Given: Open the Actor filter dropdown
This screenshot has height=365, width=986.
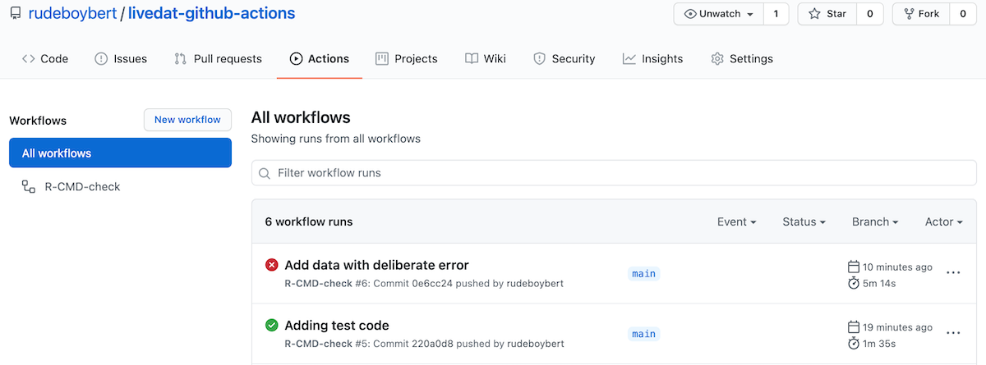Looking at the screenshot, I should tap(944, 221).
